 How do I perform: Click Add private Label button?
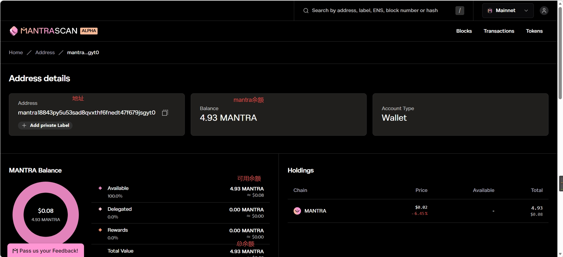[45, 125]
